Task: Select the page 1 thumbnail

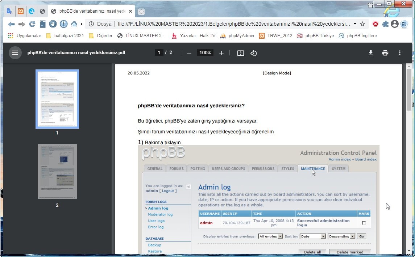Action: coord(57,99)
